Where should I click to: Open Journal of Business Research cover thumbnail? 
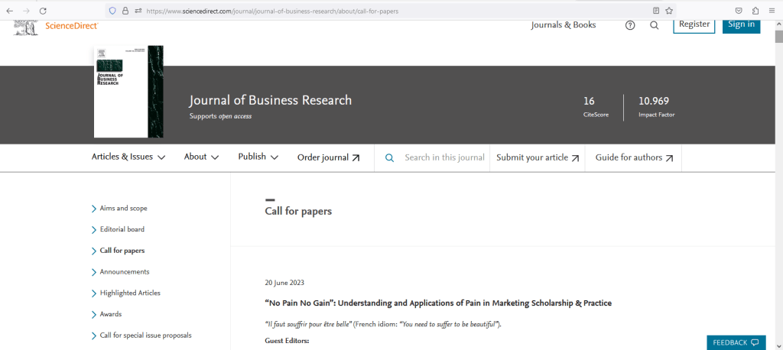(x=128, y=92)
